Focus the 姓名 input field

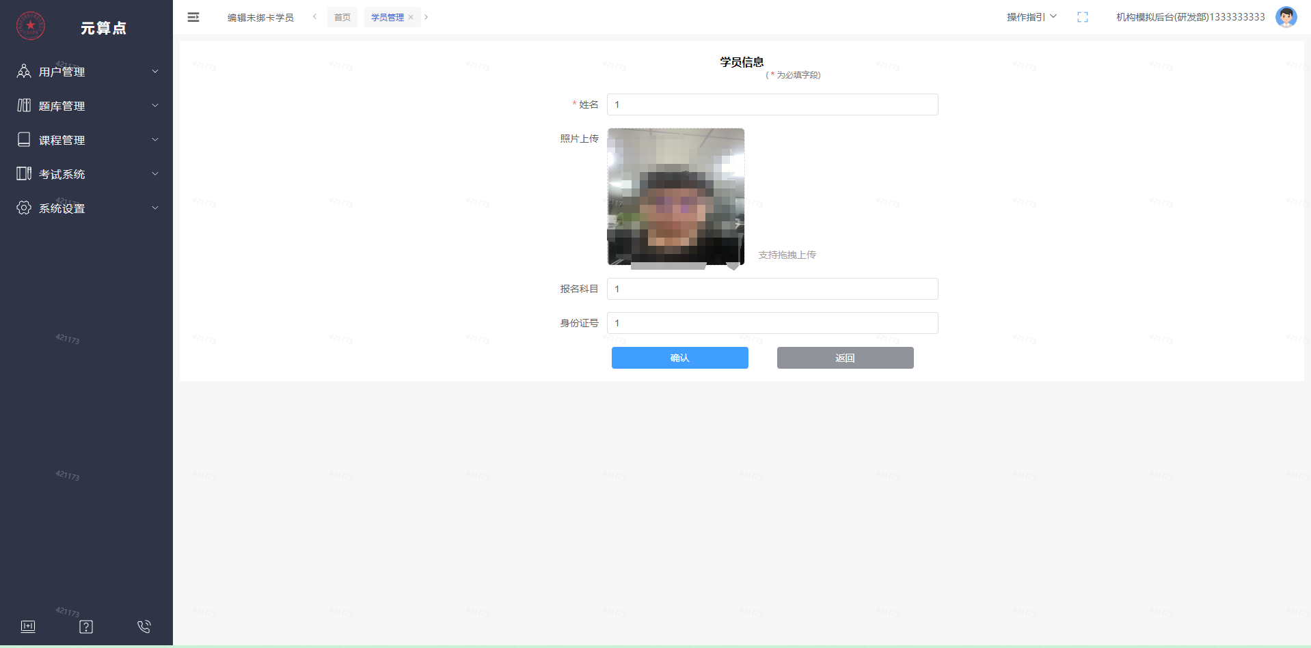click(772, 104)
